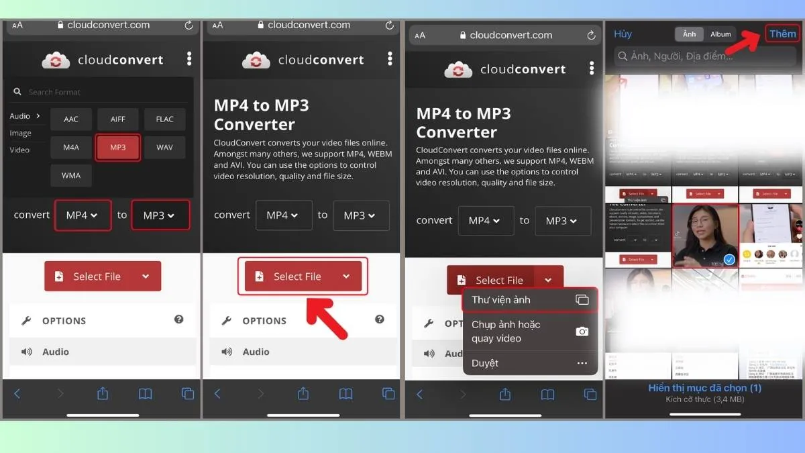Select the AAC audio format
The image size is (805, 453).
[x=71, y=119]
